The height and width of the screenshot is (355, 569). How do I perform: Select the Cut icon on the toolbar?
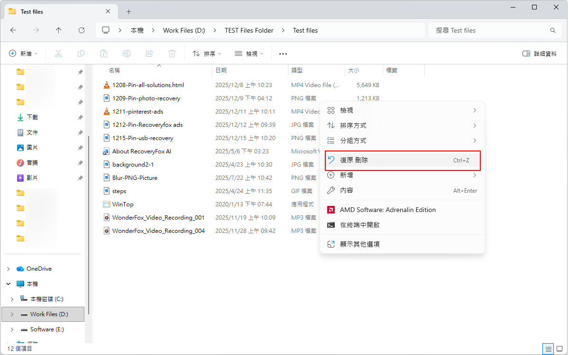click(x=58, y=53)
